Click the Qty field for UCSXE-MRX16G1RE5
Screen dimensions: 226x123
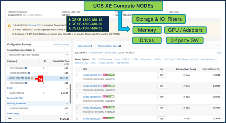tap(162, 75)
